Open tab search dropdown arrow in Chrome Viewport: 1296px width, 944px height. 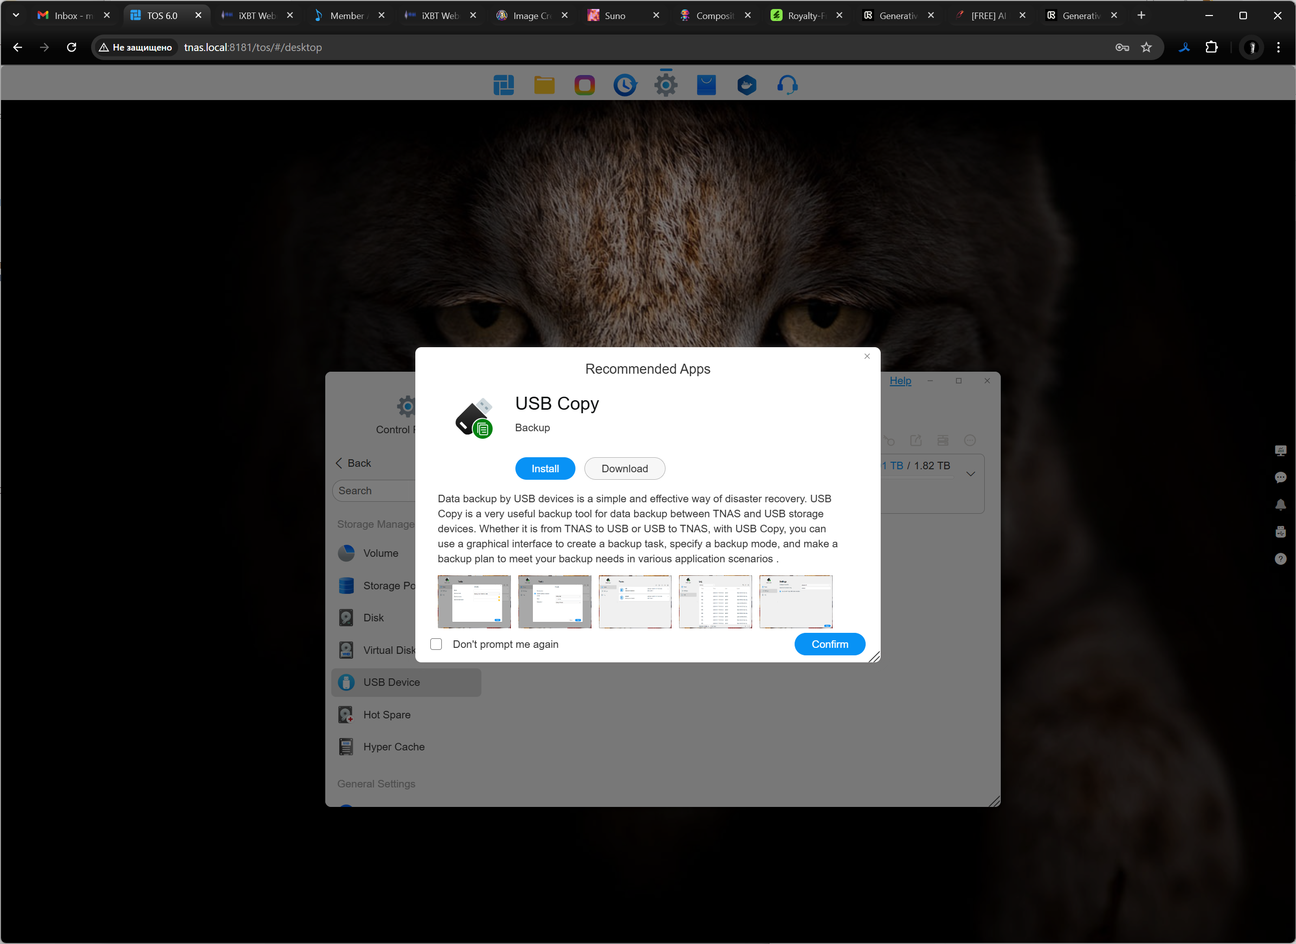click(16, 16)
